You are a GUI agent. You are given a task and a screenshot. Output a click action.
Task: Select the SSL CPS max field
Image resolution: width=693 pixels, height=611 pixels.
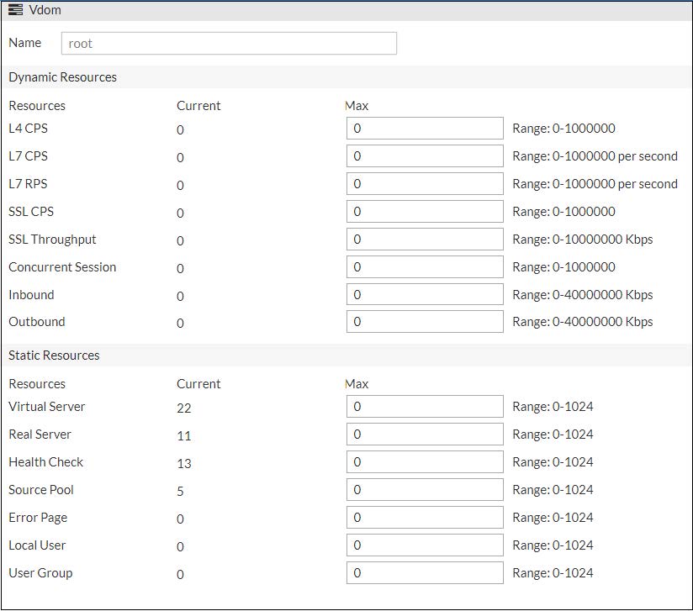(x=425, y=212)
